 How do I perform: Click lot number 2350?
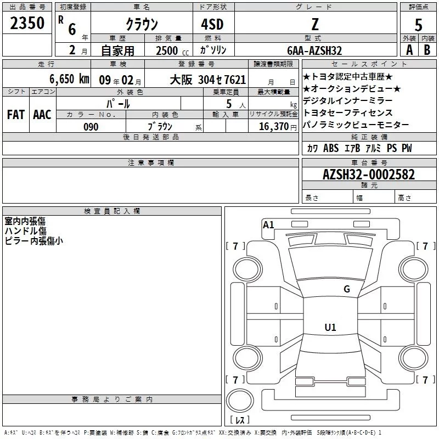click(x=27, y=23)
